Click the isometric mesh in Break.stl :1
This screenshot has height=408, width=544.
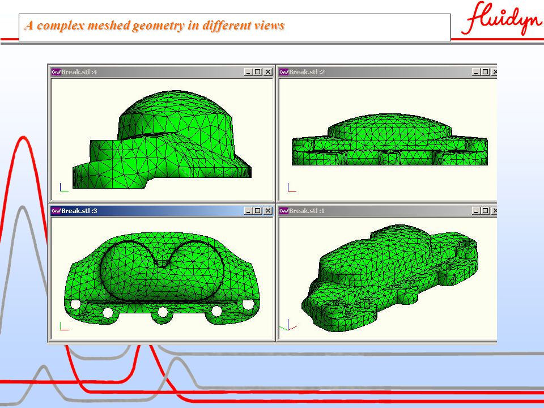(390, 278)
